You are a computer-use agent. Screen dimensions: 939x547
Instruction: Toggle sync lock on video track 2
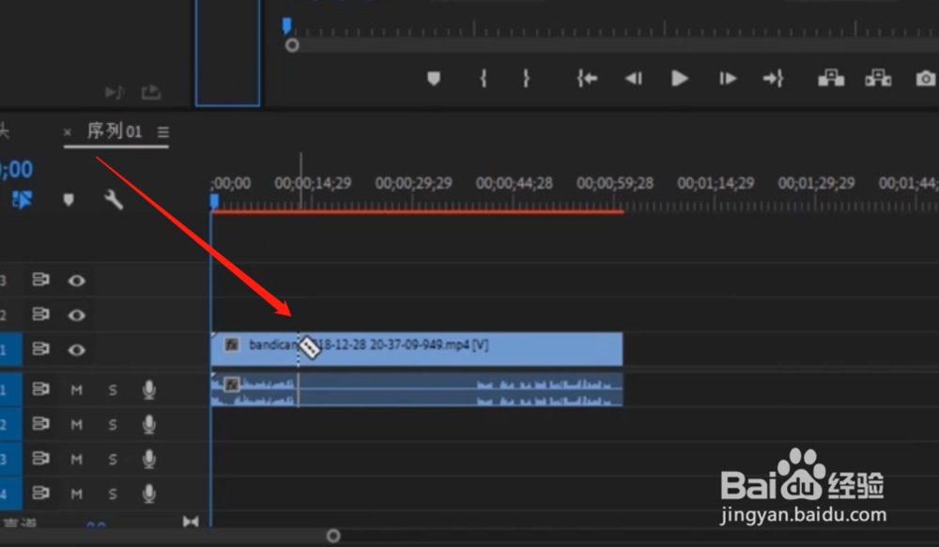click(40, 314)
